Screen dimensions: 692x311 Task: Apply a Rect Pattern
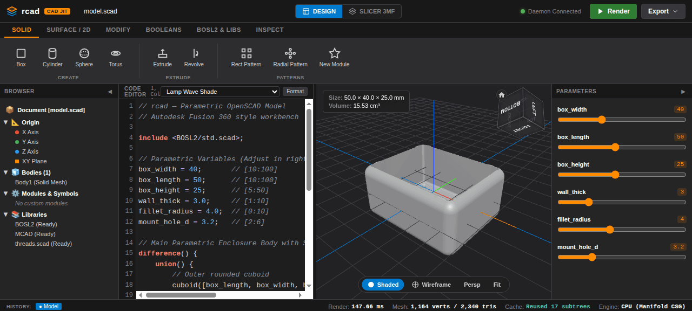coord(246,58)
